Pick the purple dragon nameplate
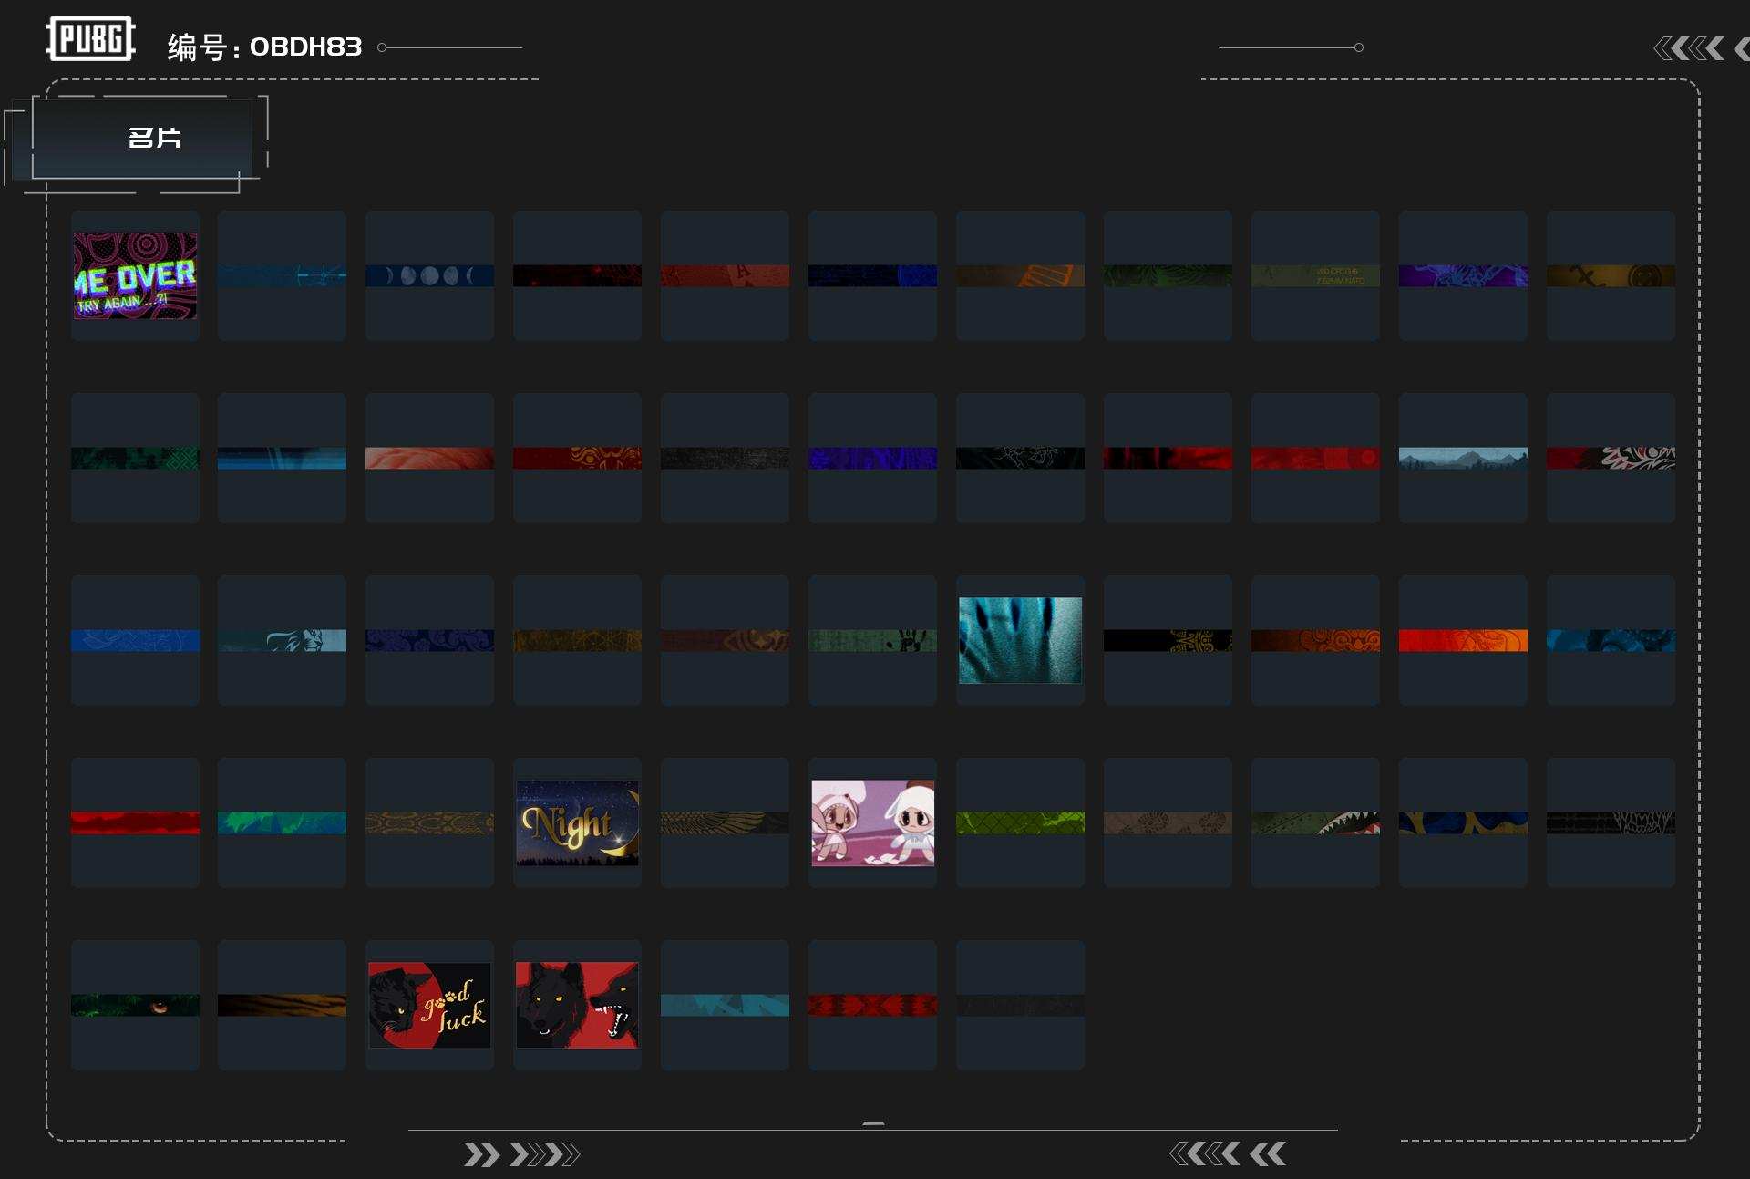 tap(1463, 275)
